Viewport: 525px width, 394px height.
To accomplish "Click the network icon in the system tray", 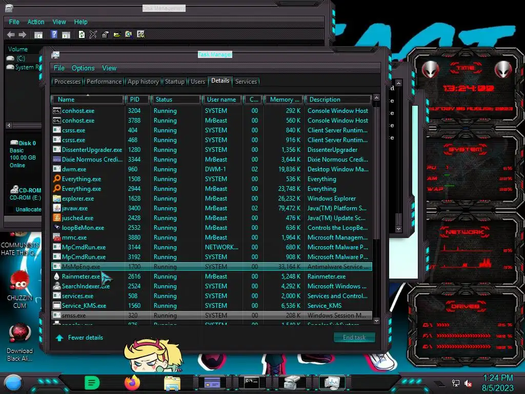I will tap(455, 383).
